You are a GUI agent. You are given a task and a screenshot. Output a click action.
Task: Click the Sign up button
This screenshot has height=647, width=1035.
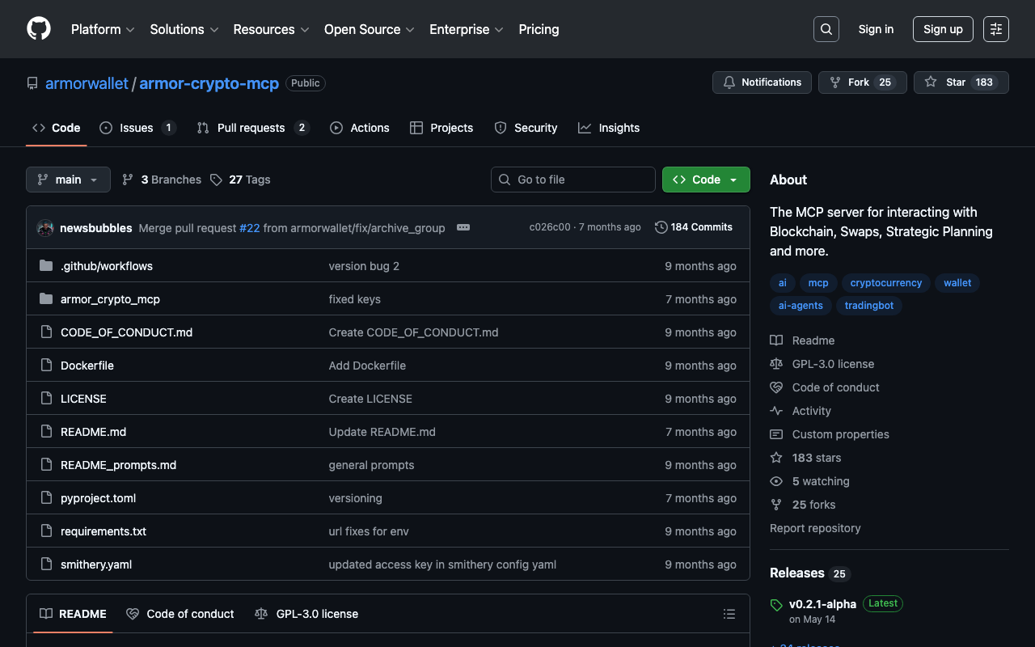point(942,29)
